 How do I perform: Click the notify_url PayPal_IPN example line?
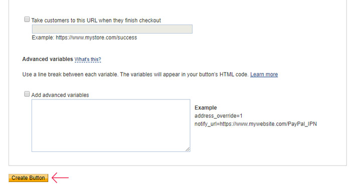[256, 124]
